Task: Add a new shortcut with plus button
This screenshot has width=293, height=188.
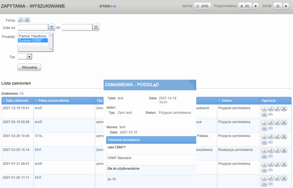Action: tap(286, 6)
